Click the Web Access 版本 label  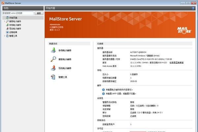(109, 66)
